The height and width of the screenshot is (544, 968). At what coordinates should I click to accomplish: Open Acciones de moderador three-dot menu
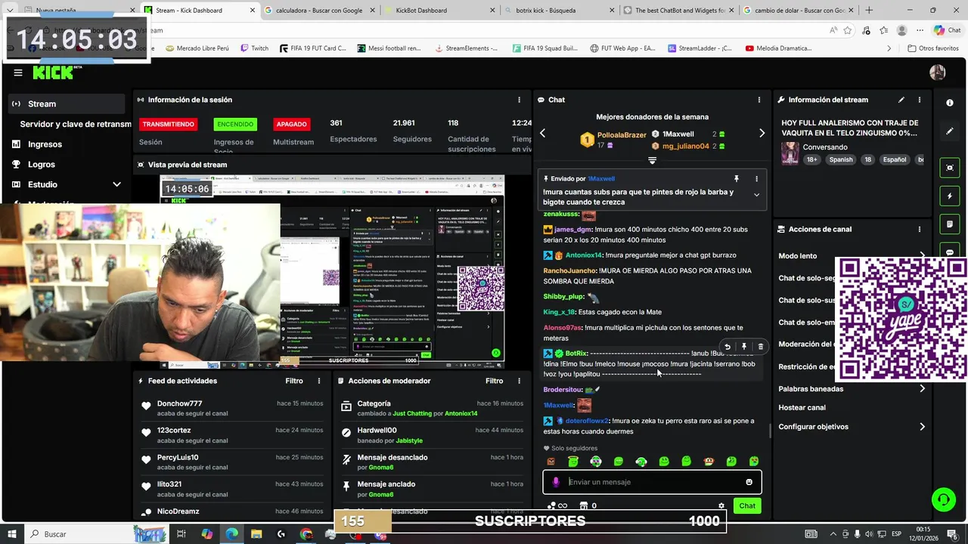coord(519,381)
